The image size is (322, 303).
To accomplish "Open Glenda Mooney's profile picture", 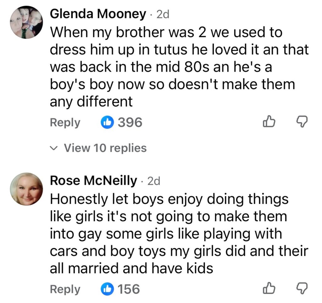I will pyautogui.click(x=26, y=22).
